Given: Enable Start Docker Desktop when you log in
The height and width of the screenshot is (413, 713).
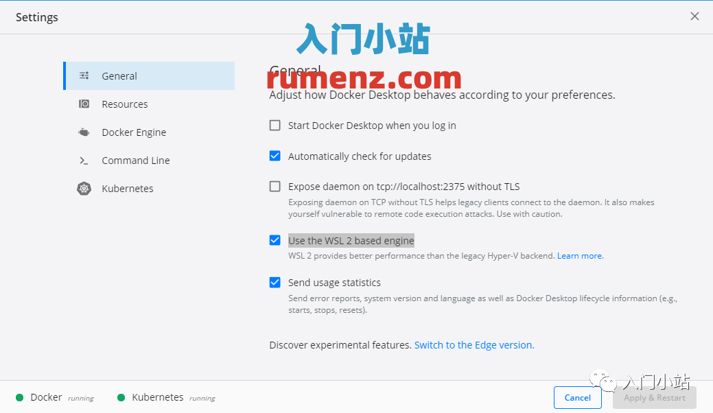Looking at the screenshot, I should [x=274, y=126].
